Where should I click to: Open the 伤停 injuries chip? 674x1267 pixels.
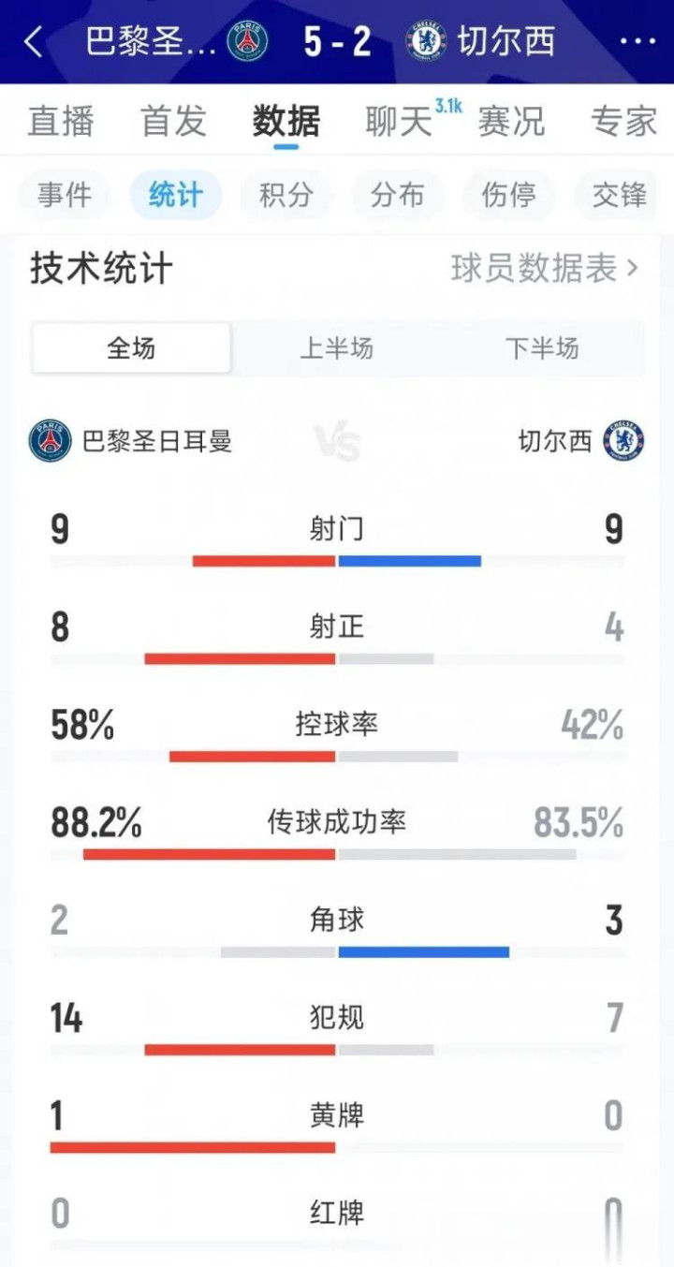(508, 195)
